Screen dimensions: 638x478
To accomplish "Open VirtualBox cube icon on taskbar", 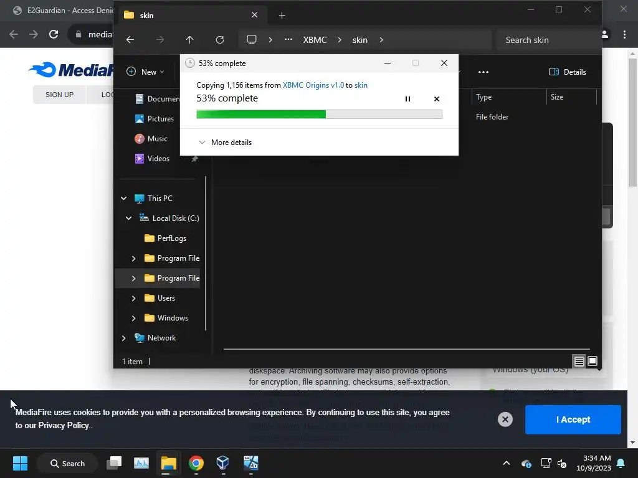I will [222, 463].
